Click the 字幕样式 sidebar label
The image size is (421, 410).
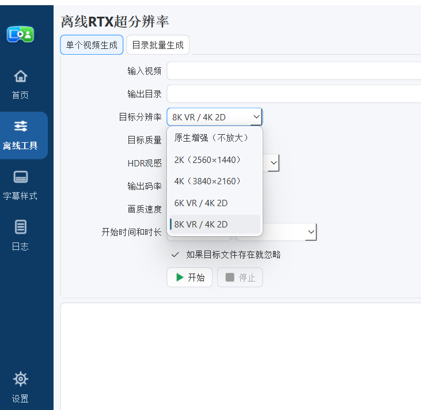(x=20, y=196)
